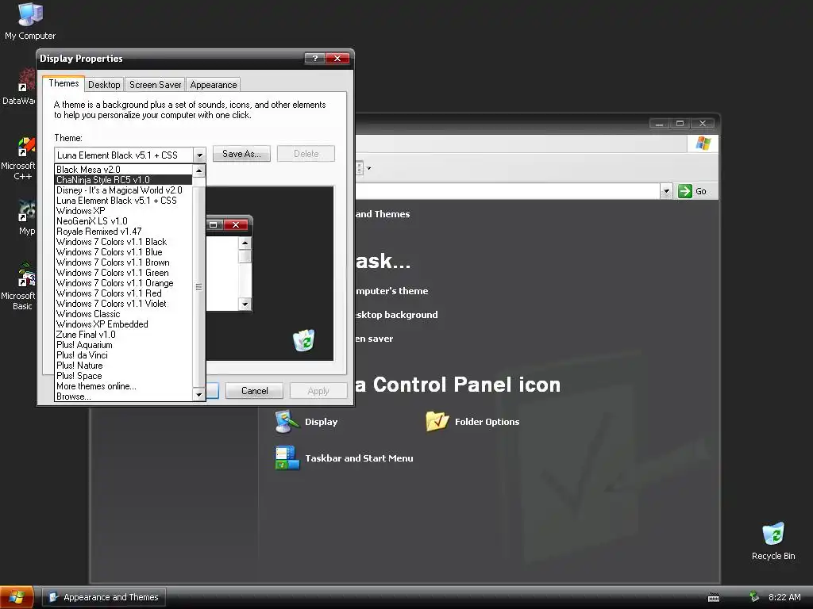Select Windows 7 Colors v1.1 Orange
813x609 pixels.
123,283
